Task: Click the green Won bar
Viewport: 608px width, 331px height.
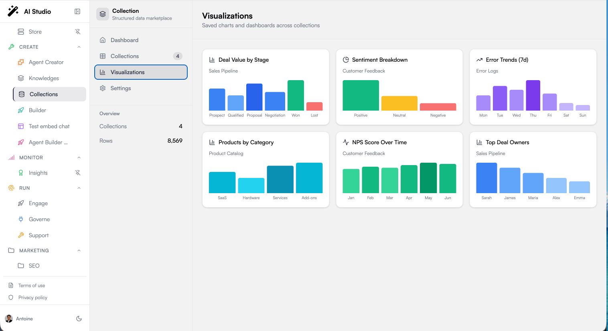Action: (296, 95)
